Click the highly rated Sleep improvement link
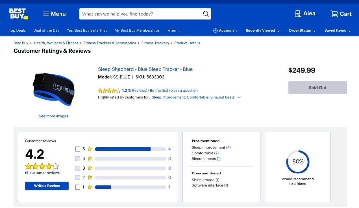This screenshot has height=208, width=359. [x=168, y=97]
